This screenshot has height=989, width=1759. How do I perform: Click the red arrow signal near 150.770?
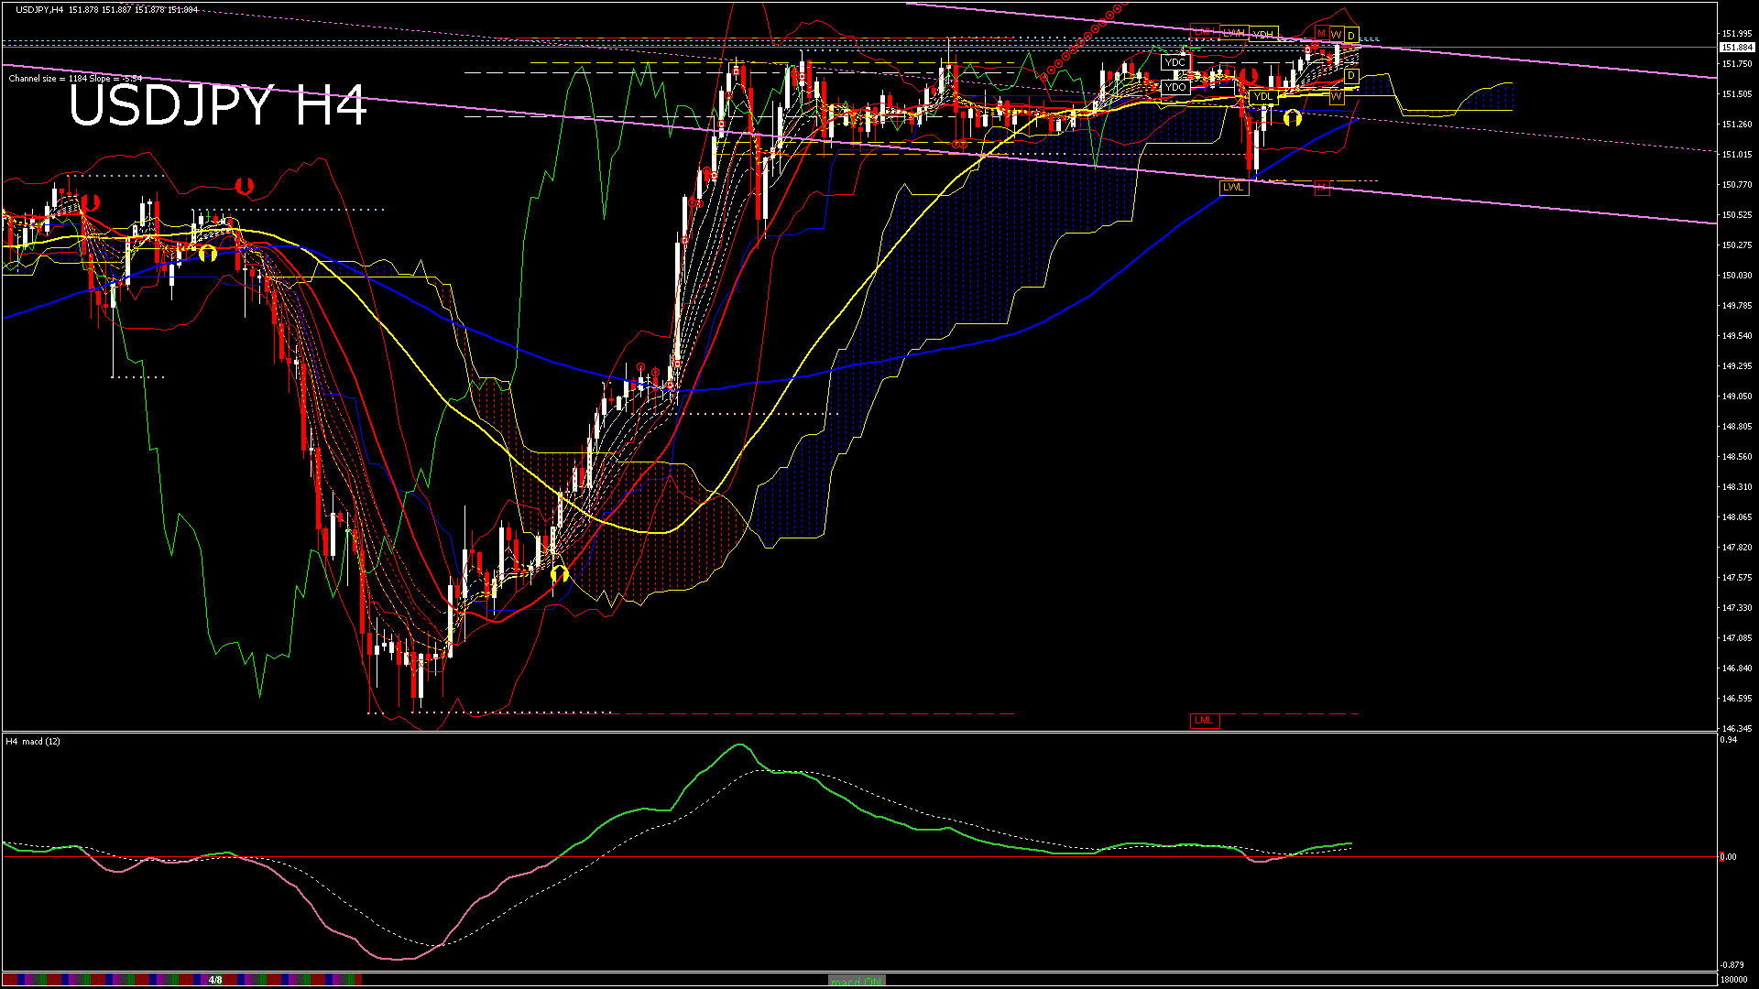[x=245, y=186]
